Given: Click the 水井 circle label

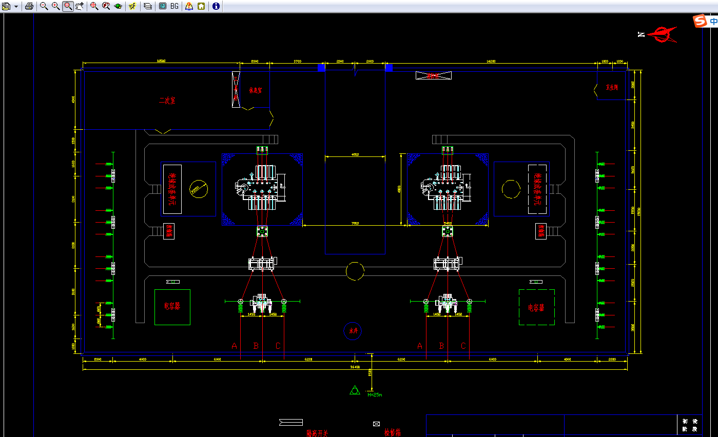Looking at the screenshot, I should (x=354, y=331).
